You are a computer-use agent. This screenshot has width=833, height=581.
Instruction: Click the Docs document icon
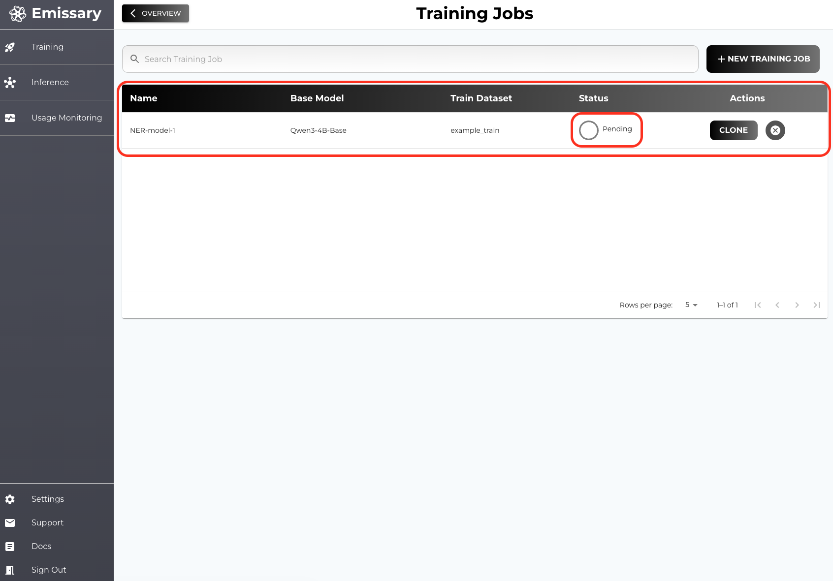[10, 546]
